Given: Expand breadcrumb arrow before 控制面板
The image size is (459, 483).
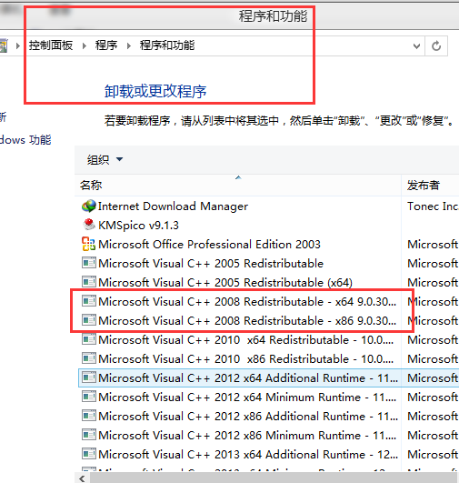Looking at the screenshot, I should pyautogui.click(x=18, y=45).
